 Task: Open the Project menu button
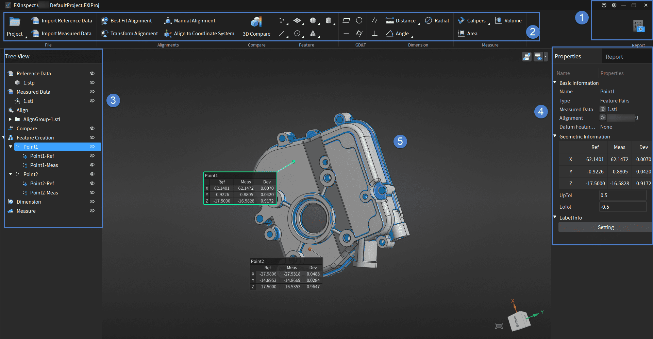15,26
